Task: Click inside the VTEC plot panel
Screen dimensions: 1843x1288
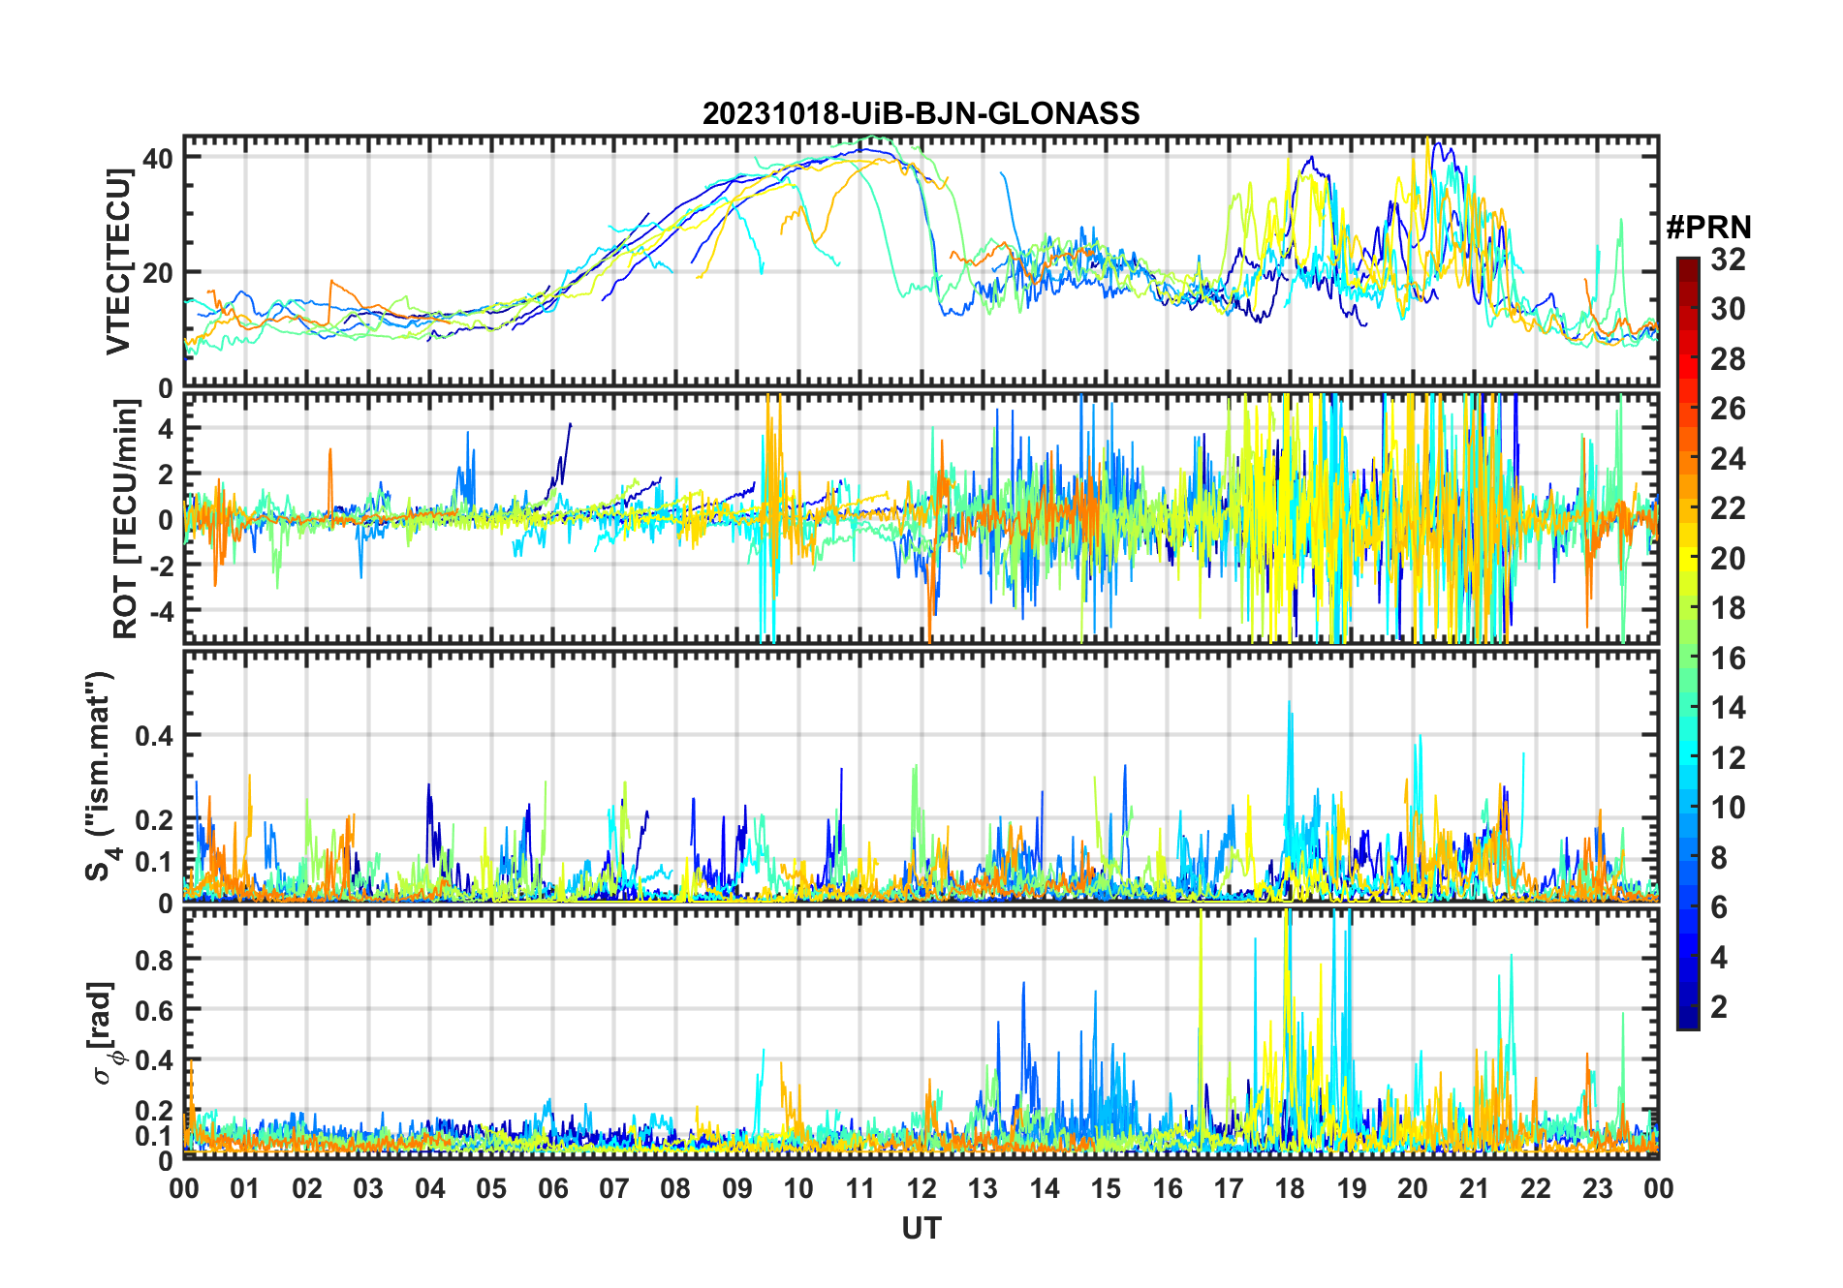Action: point(921,261)
